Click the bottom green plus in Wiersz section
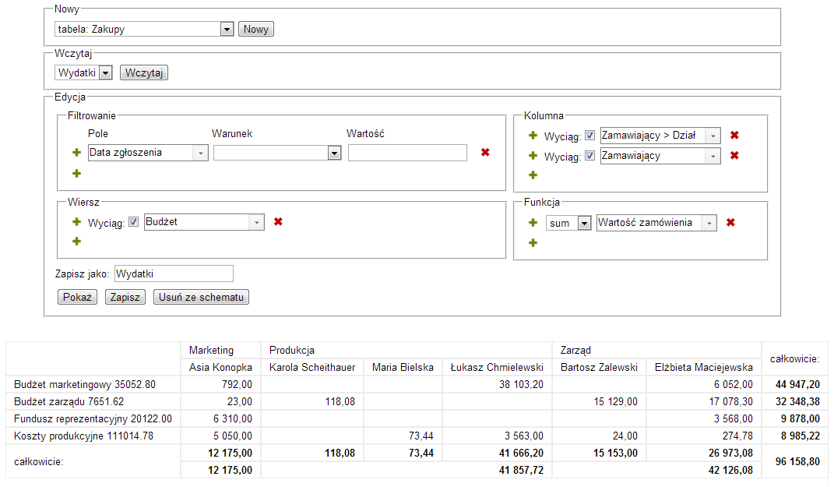This screenshot has width=834, height=487. 76,242
